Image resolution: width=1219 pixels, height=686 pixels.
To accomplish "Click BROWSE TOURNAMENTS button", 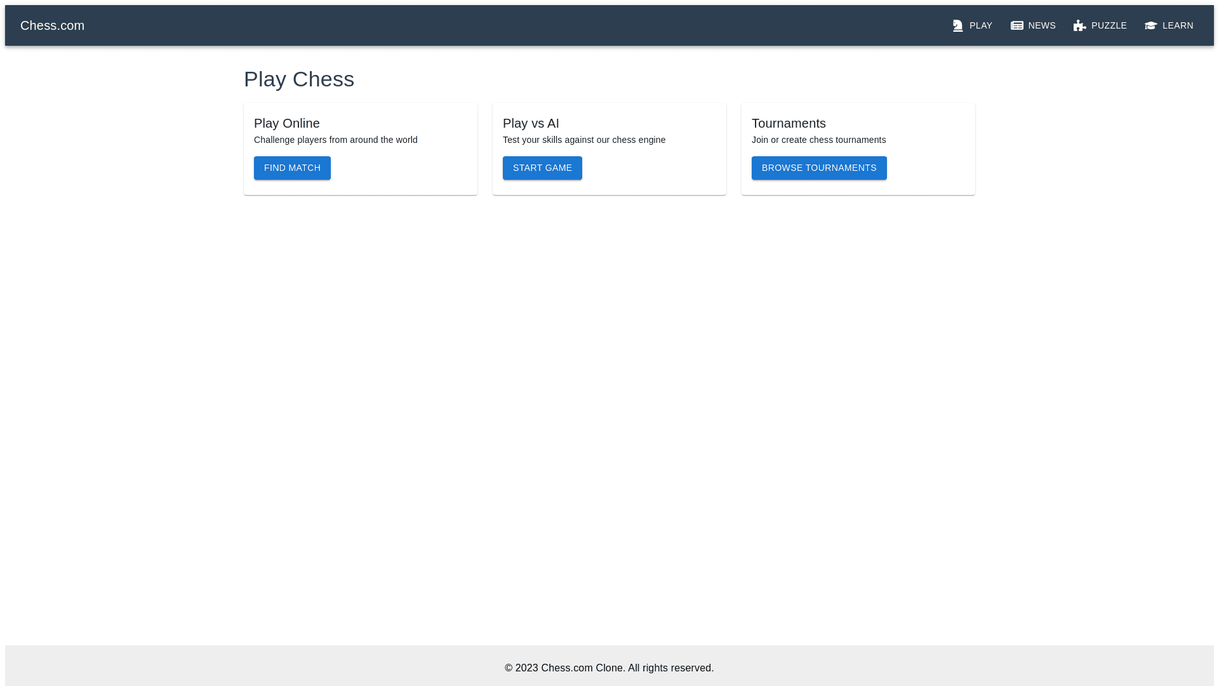I will point(819,168).
